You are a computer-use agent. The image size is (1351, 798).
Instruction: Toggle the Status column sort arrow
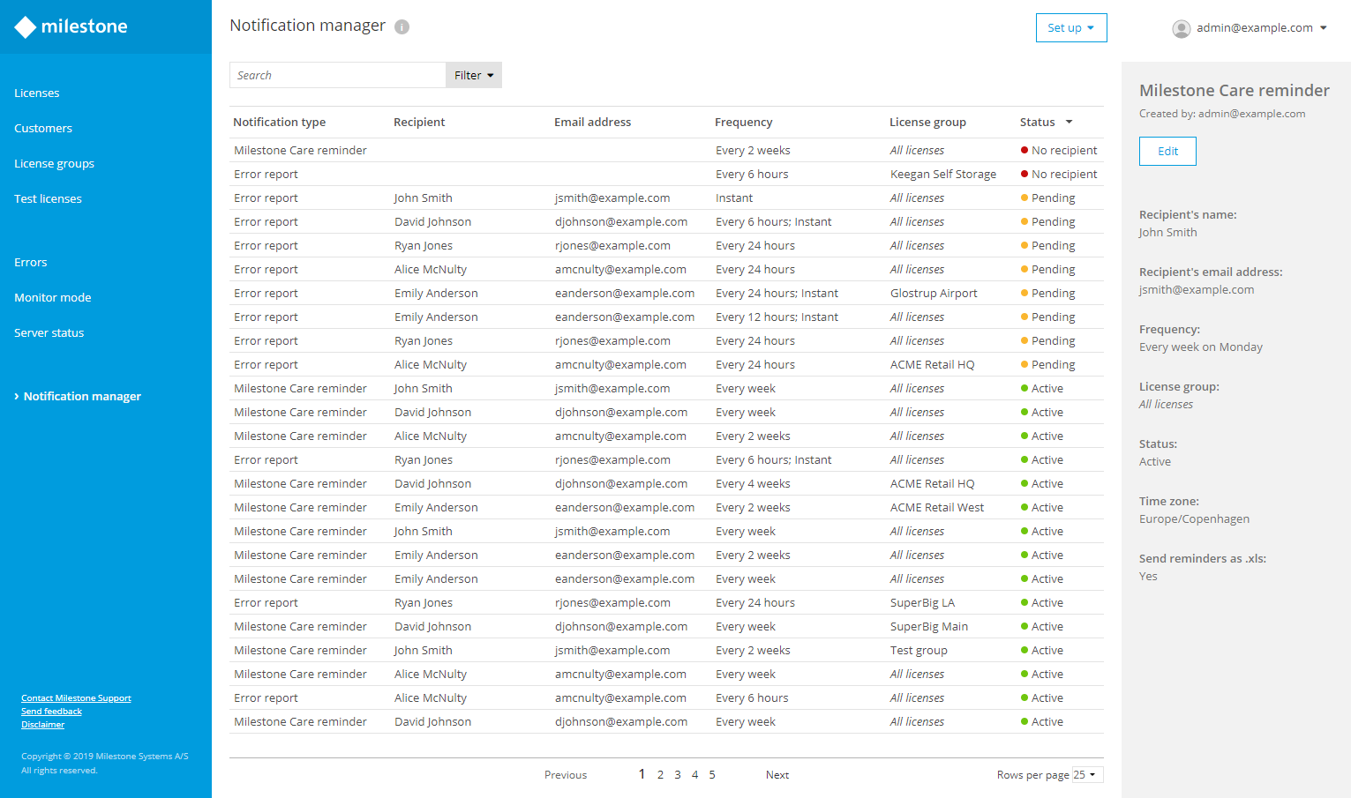coord(1068,122)
